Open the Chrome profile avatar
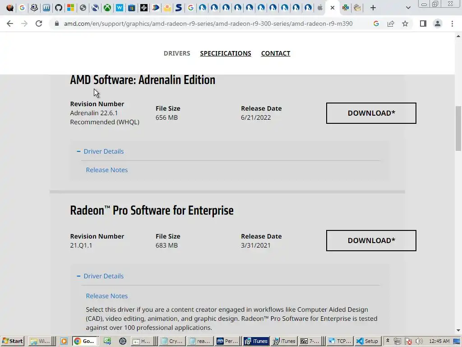Screen dimensions: 462x347 pyautogui.click(x=438, y=23)
